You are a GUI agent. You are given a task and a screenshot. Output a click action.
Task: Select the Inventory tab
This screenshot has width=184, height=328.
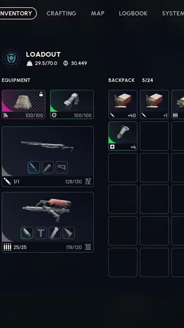18,13
